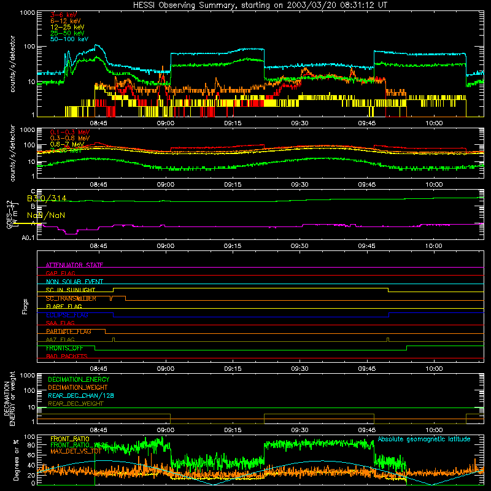This screenshot has height=491, width=491.
Task: Click the DECIMATION ENERGY or weight axis label
Action: click(x=9, y=398)
